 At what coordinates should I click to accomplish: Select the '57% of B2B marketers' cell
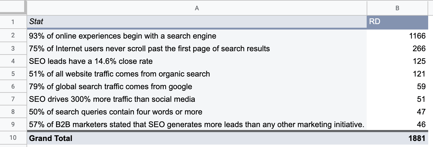197,124
